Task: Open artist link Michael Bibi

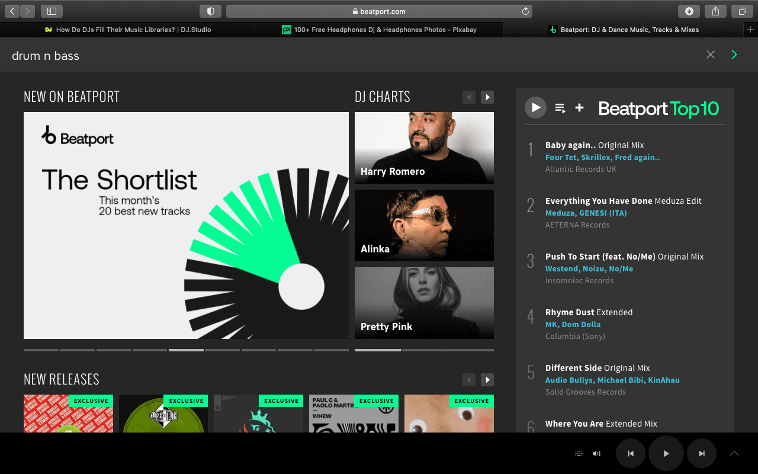Action: coord(621,380)
